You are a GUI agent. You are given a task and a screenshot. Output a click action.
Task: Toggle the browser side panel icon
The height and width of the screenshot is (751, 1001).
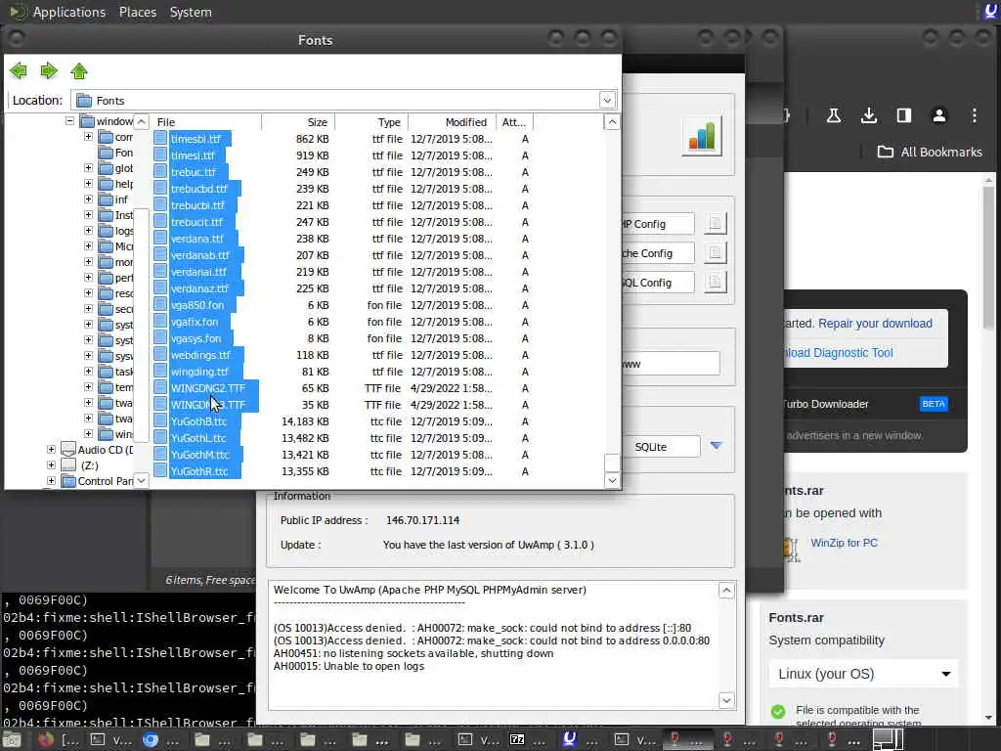coord(903,115)
